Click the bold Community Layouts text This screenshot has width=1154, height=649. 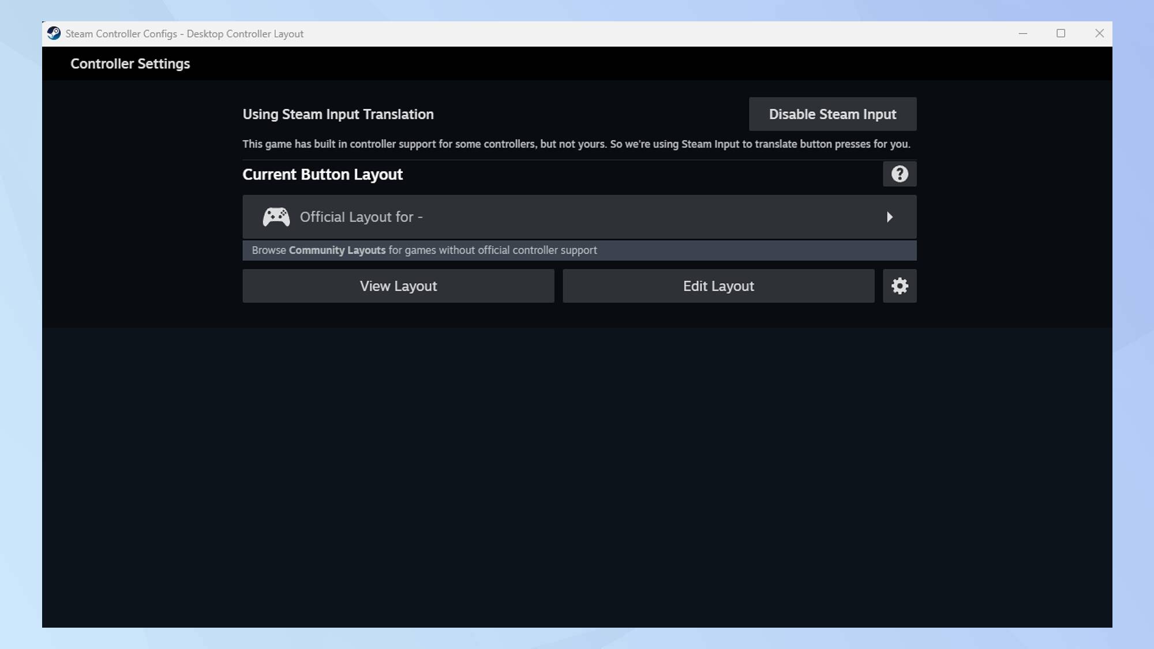point(337,250)
